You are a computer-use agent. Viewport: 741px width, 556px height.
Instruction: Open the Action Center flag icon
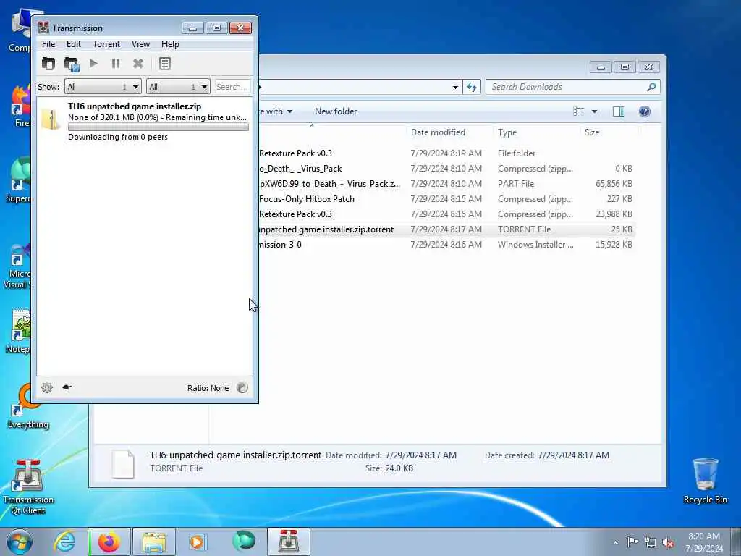pyautogui.click(x=632, y=542)
